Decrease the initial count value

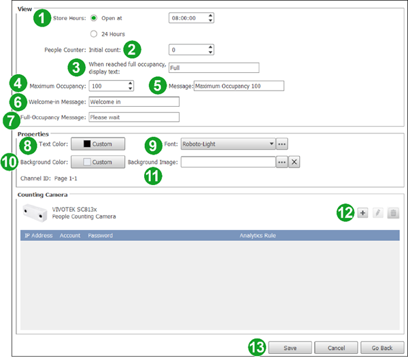pyautogui.click(x=210, y=52)
